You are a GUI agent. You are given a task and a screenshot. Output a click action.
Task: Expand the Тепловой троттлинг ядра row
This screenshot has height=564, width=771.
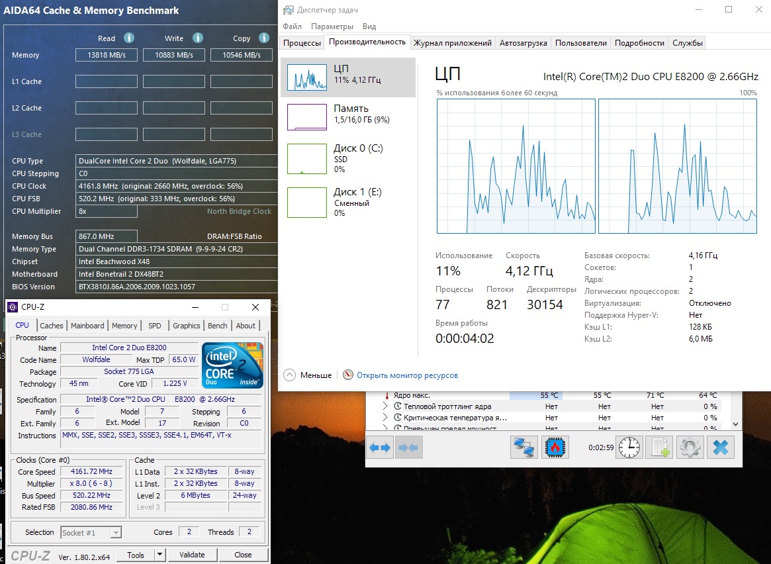coord(385,406)
